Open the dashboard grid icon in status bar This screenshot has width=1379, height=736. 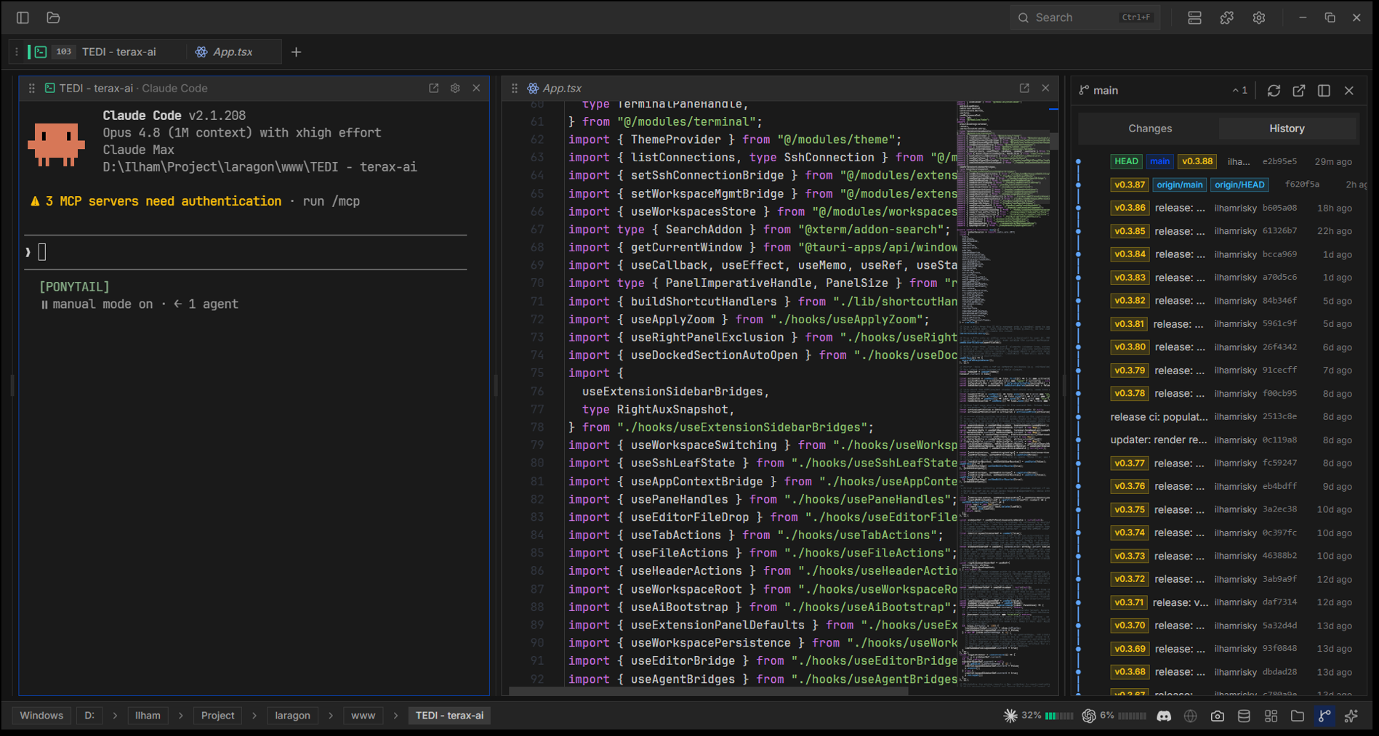(x=1271, y=716)
